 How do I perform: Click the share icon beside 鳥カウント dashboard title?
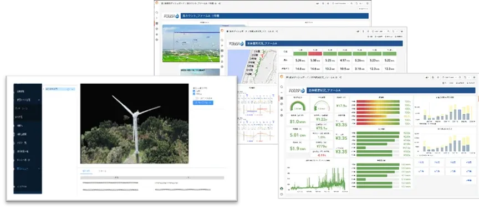(x=220, y=3)
